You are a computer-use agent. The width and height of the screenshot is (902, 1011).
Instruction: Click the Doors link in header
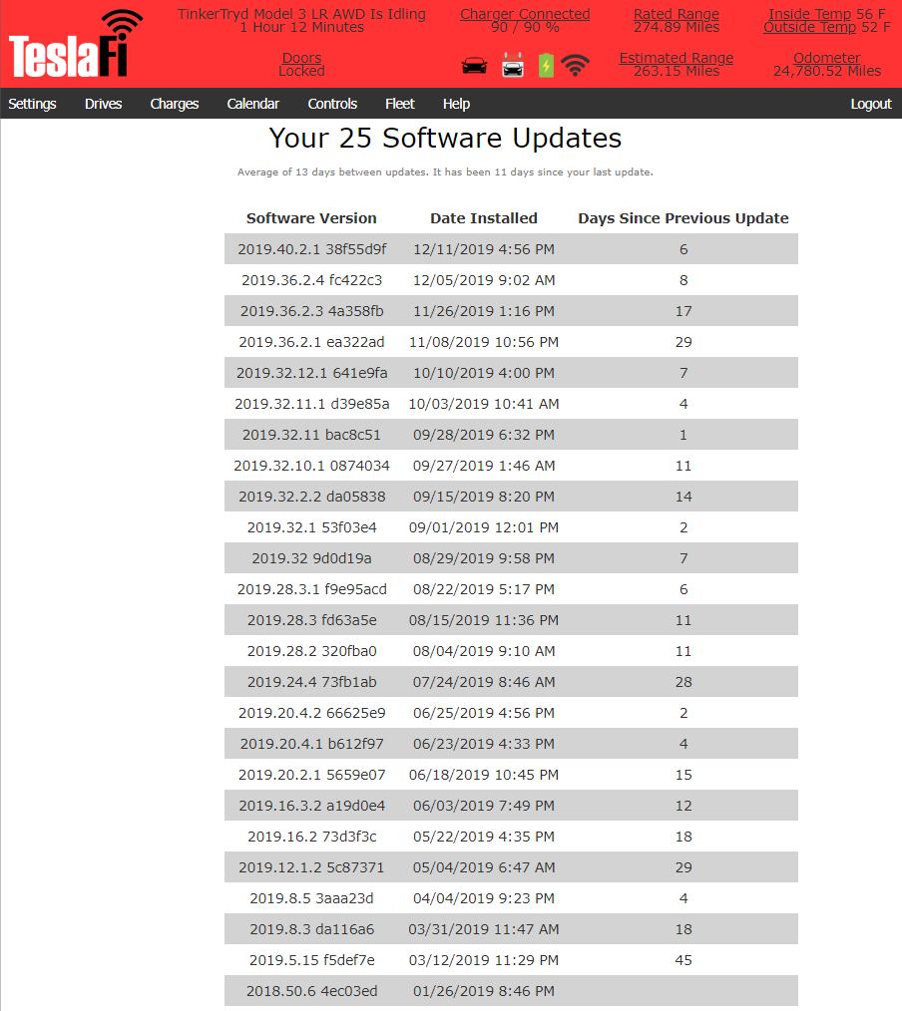[x=302, y=58]
